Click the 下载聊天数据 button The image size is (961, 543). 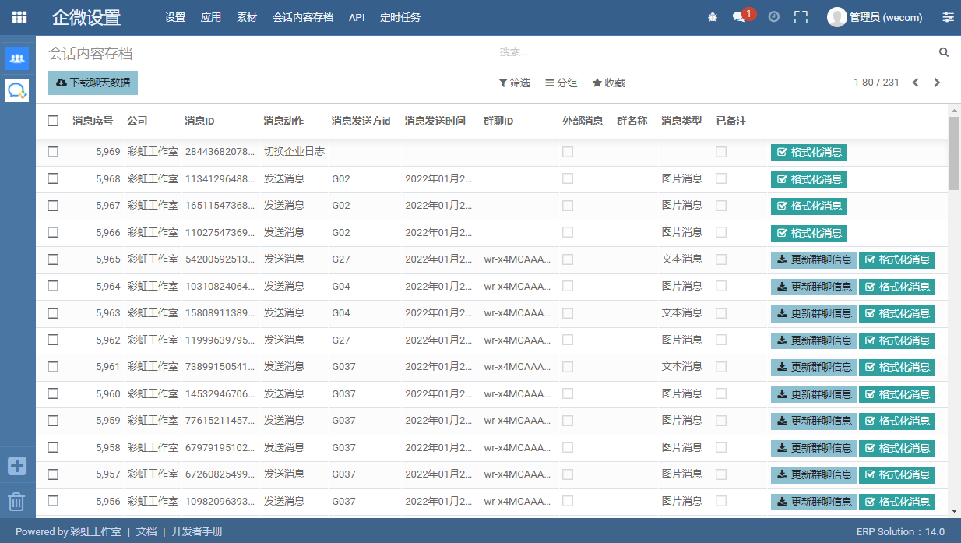pos(93,83)
